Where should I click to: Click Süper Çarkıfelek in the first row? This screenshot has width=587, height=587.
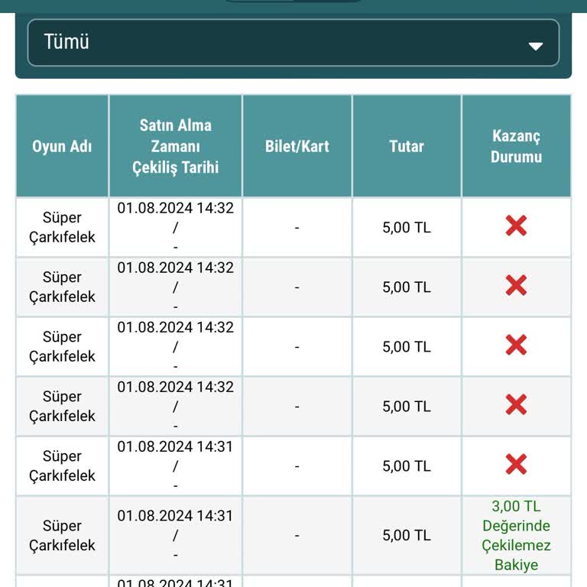[62, 227]
